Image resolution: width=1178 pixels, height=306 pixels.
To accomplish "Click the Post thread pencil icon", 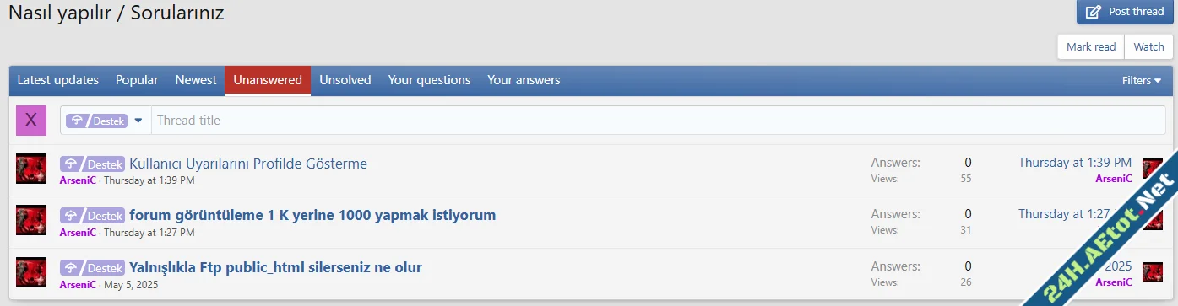I will tap(1094, 12).
